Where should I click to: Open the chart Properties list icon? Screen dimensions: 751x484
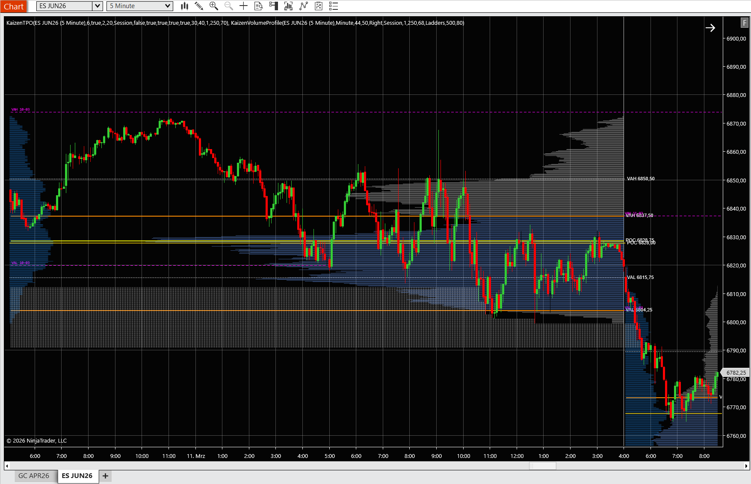pos(334,6)
